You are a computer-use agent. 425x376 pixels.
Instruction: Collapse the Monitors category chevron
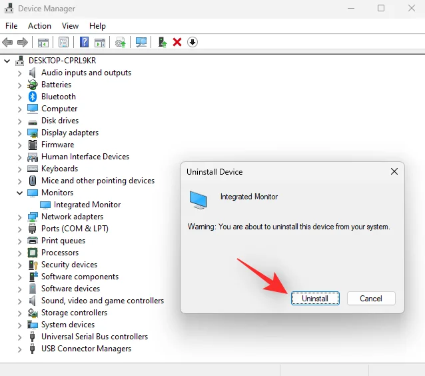click(x=19, y=193)
